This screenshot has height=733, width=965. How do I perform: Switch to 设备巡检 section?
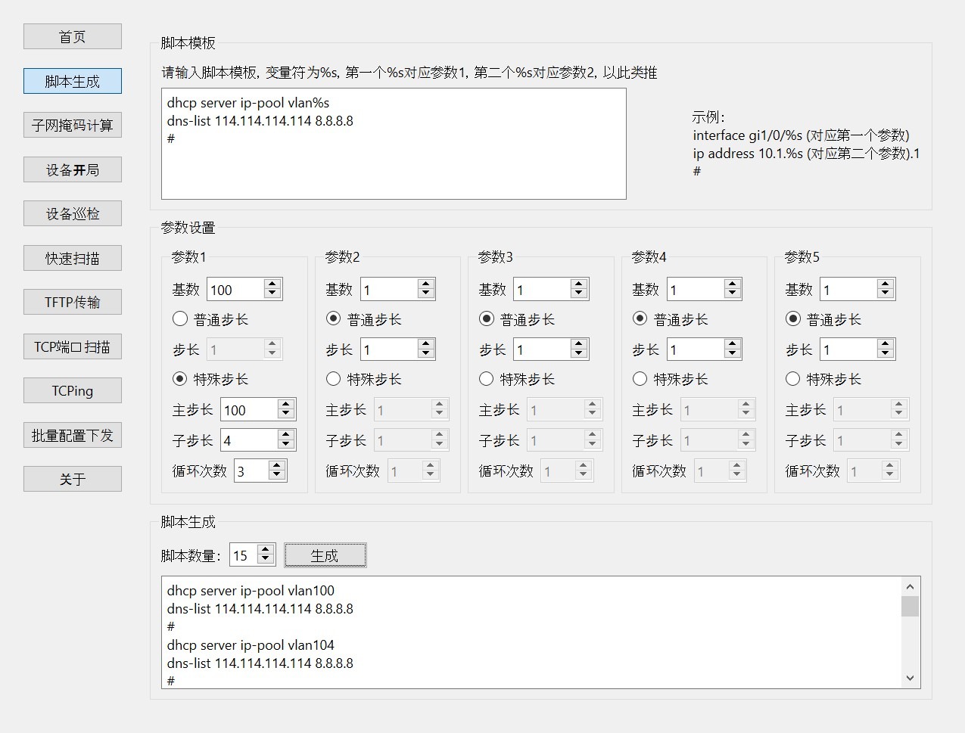[73, 214]
